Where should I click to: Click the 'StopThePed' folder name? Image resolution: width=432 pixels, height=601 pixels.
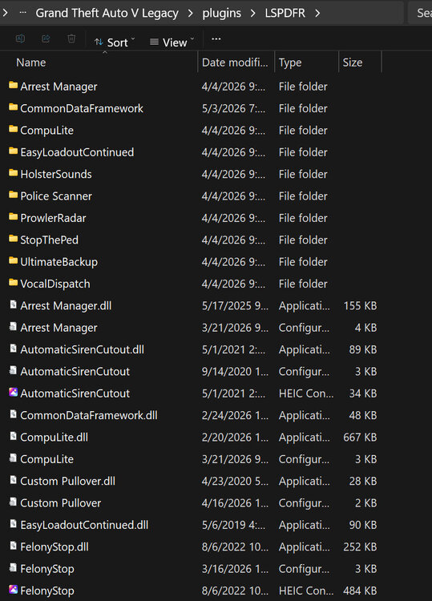pyautogui.click(x=49, y=240)
